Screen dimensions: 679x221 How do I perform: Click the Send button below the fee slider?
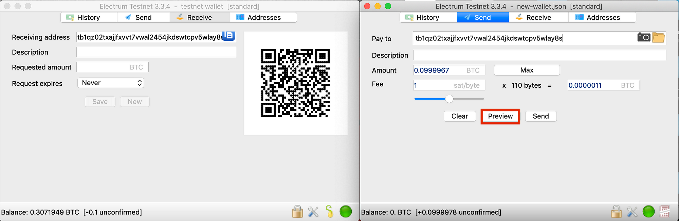click(541, 116)
